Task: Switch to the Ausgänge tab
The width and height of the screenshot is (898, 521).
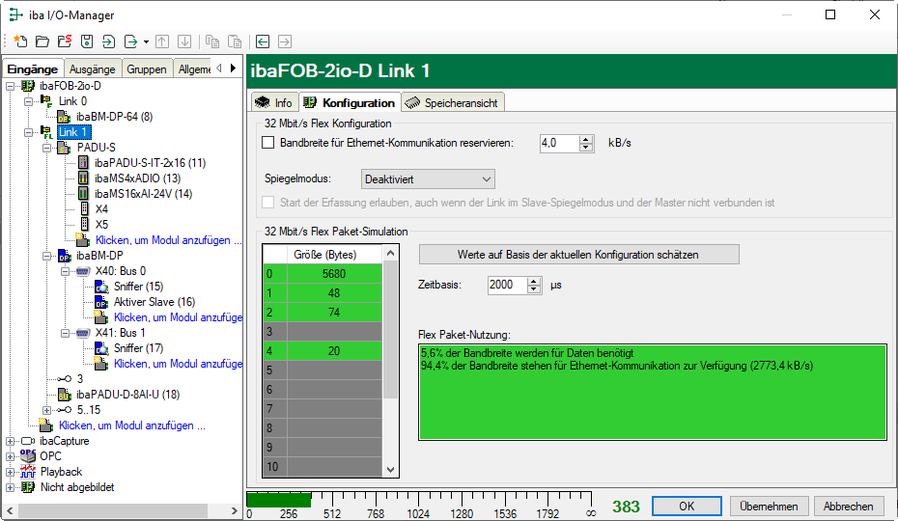Action: (92, 69)
